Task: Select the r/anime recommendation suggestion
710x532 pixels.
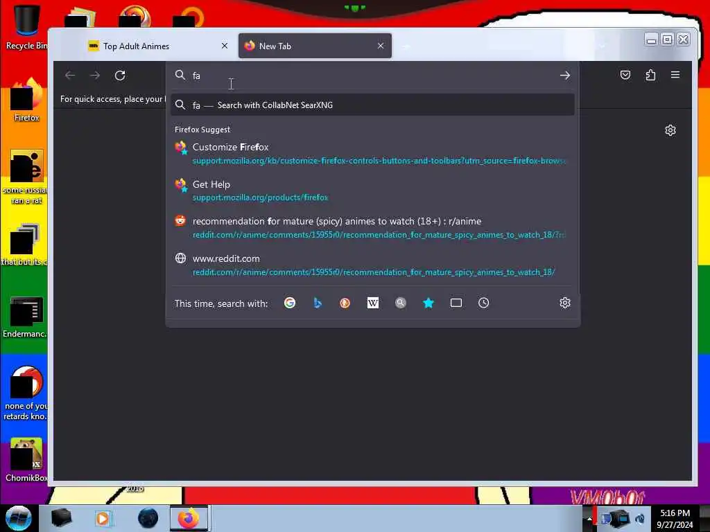Action: coord(372,227)
